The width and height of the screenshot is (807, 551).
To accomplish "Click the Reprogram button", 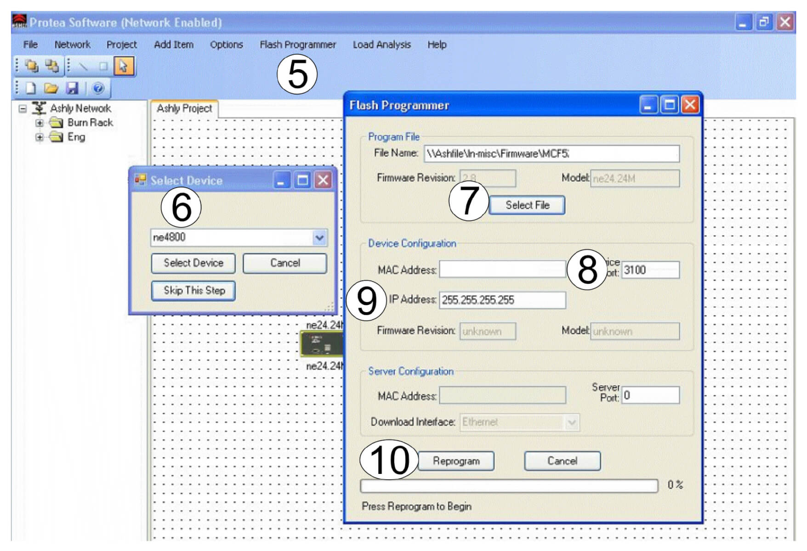I will click(456, 461).
